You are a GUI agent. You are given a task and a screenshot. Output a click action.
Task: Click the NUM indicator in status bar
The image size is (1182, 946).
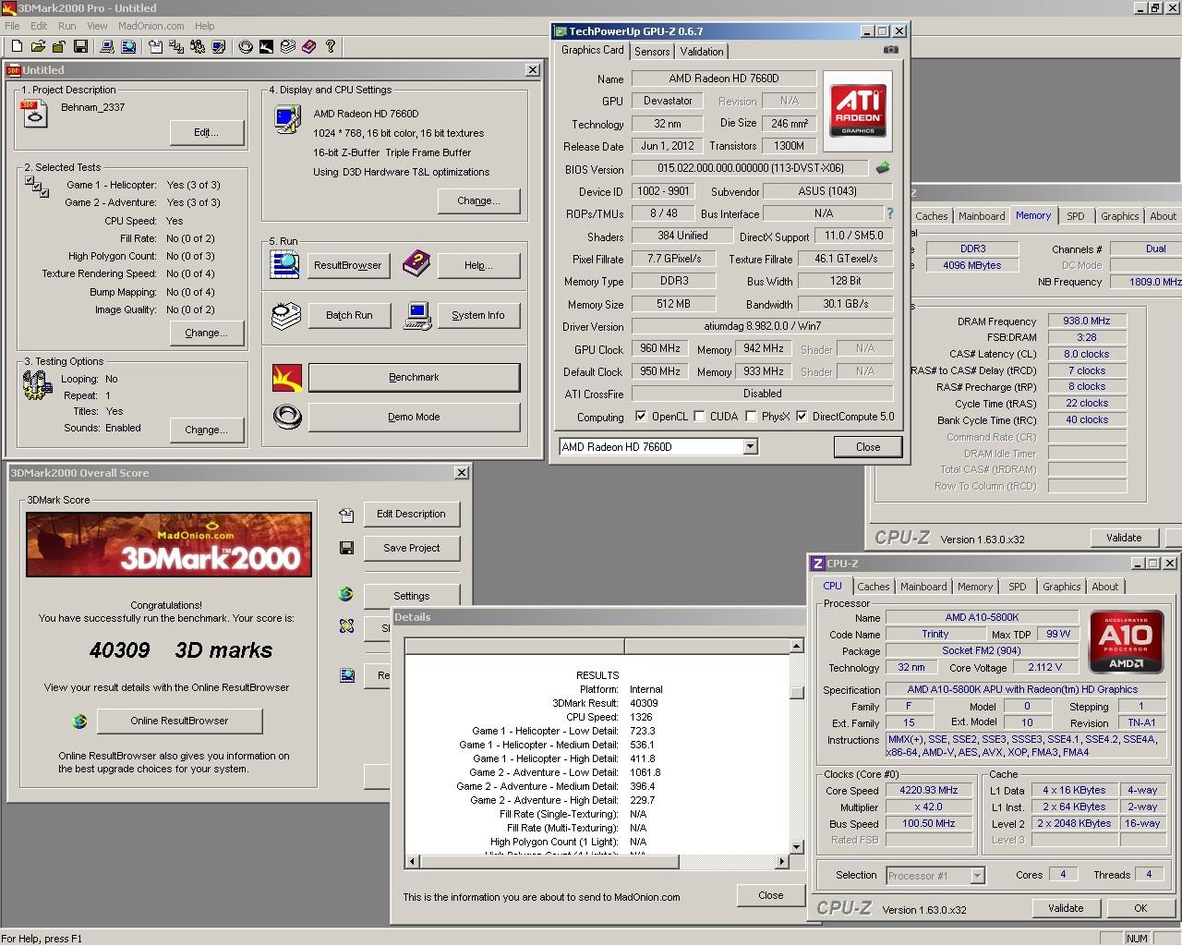(1137, 938)
